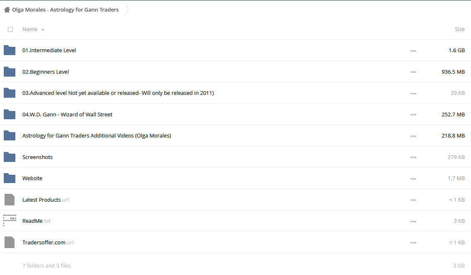The height and width of the screenshot is (275, 471).
Task: Click the Tradersoffer.com.url file icon
Action: click(x=10, y=242)
